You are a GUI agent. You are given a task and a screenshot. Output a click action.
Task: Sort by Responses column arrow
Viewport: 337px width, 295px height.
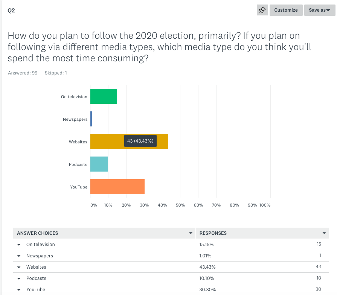click(x=324, y=233)
